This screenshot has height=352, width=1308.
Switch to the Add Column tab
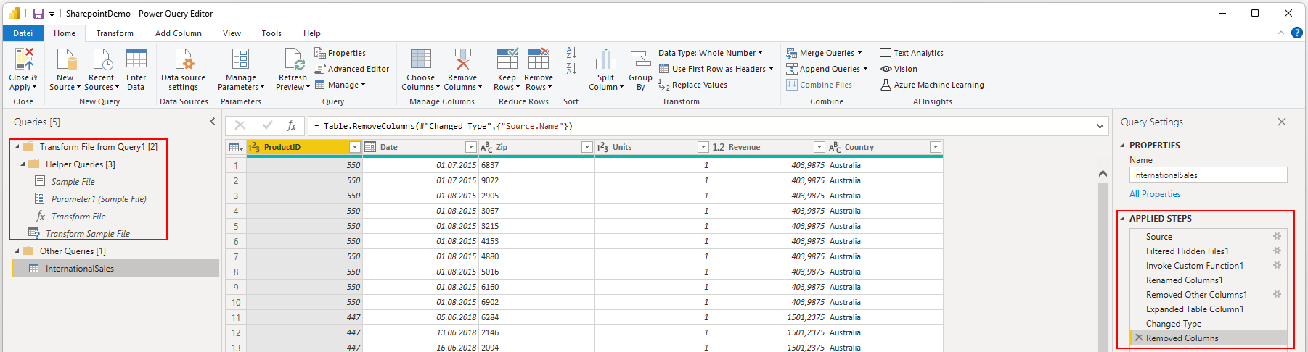point(179,33)
